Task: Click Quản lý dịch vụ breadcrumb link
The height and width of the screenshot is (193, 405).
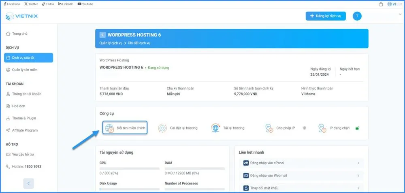Action: click(x=111, y=43)
